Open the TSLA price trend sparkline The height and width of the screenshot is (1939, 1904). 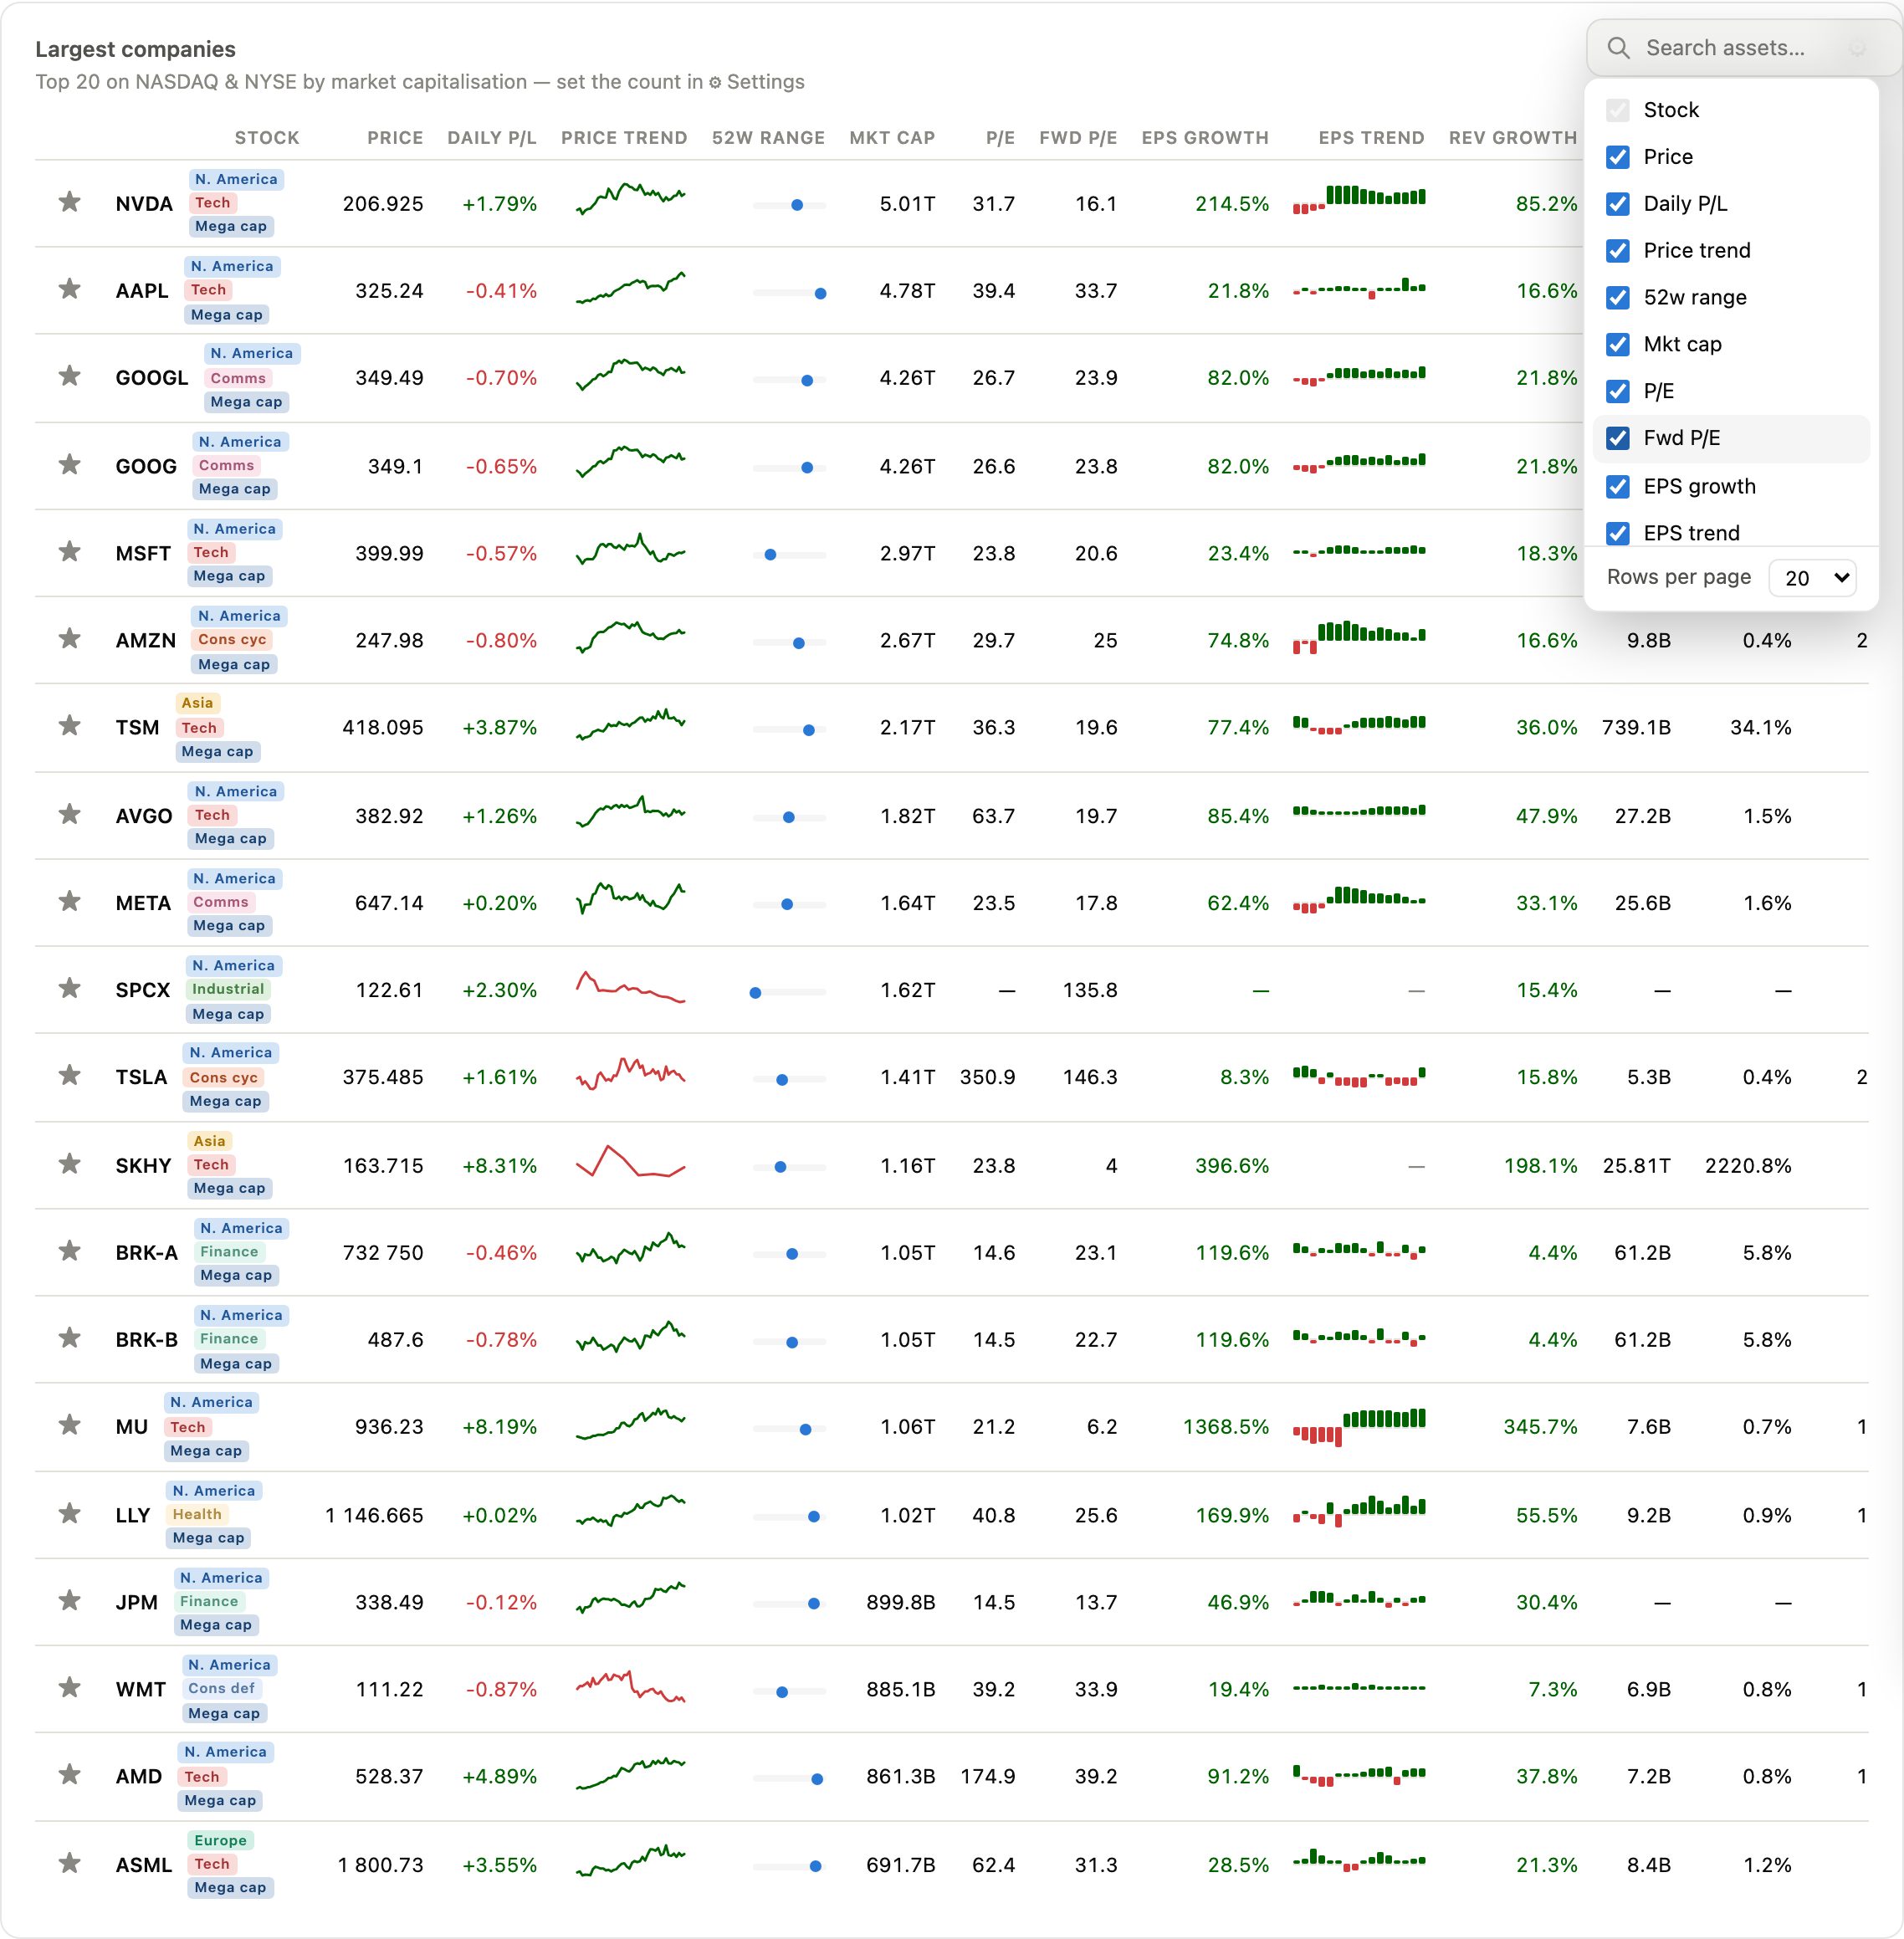[631, 1075]
